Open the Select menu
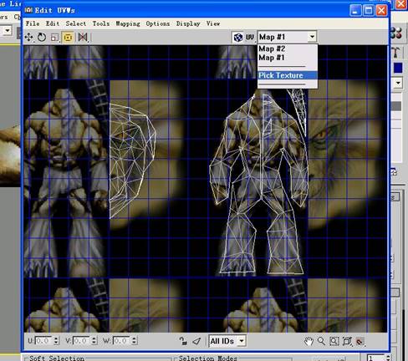Screen dimensions: 408x361 tap(76, 23)
